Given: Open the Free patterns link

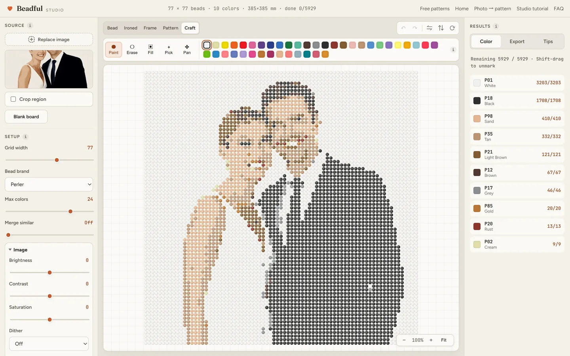Looking at the screenshot, I should coord(435,9).
